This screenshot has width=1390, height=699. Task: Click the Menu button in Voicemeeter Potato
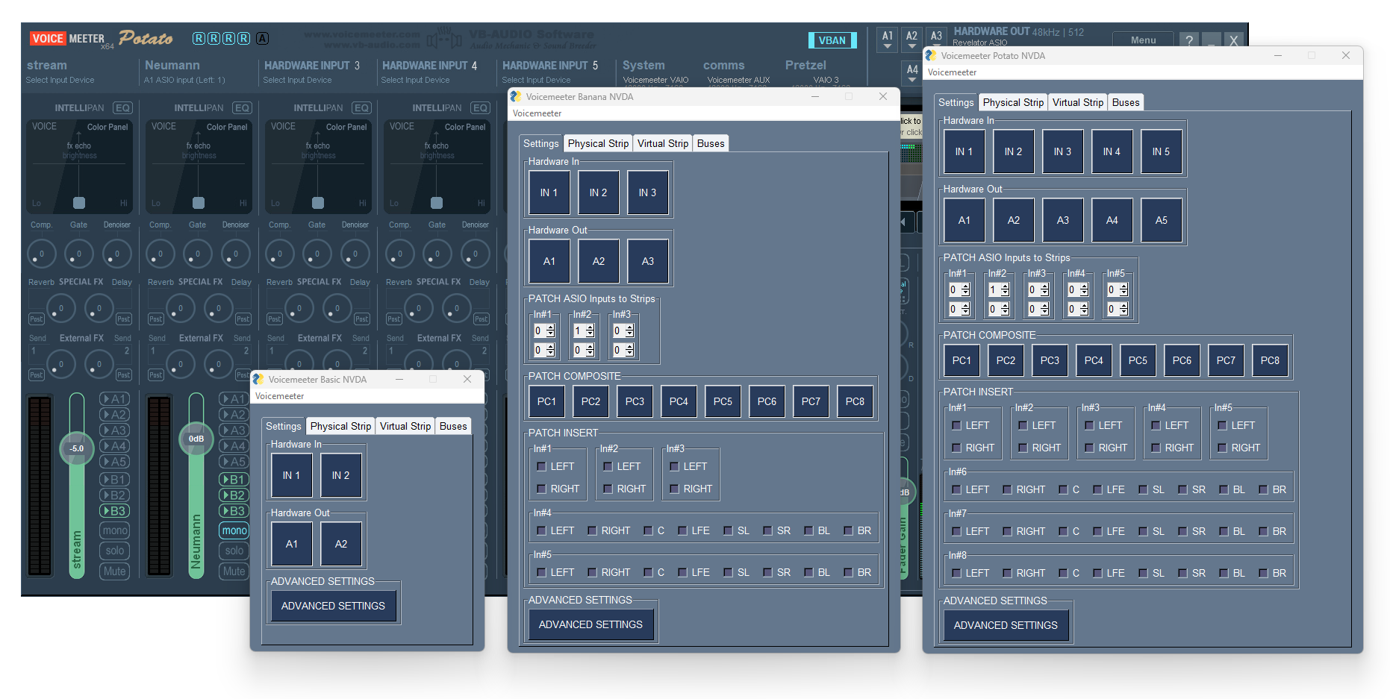(x=1143, y=40)
